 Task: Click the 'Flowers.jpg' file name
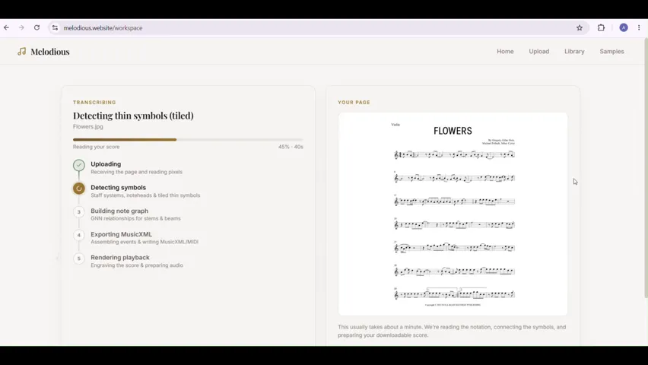tap(88, 126)
